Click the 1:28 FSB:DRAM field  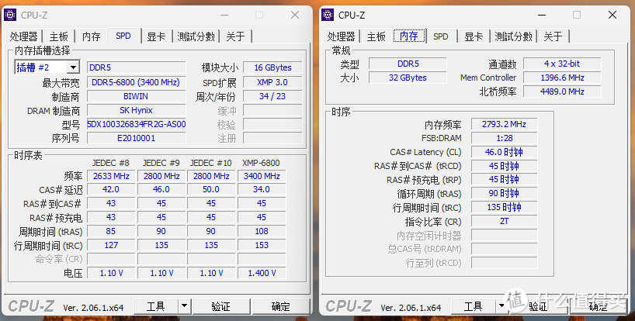(504, 138)
